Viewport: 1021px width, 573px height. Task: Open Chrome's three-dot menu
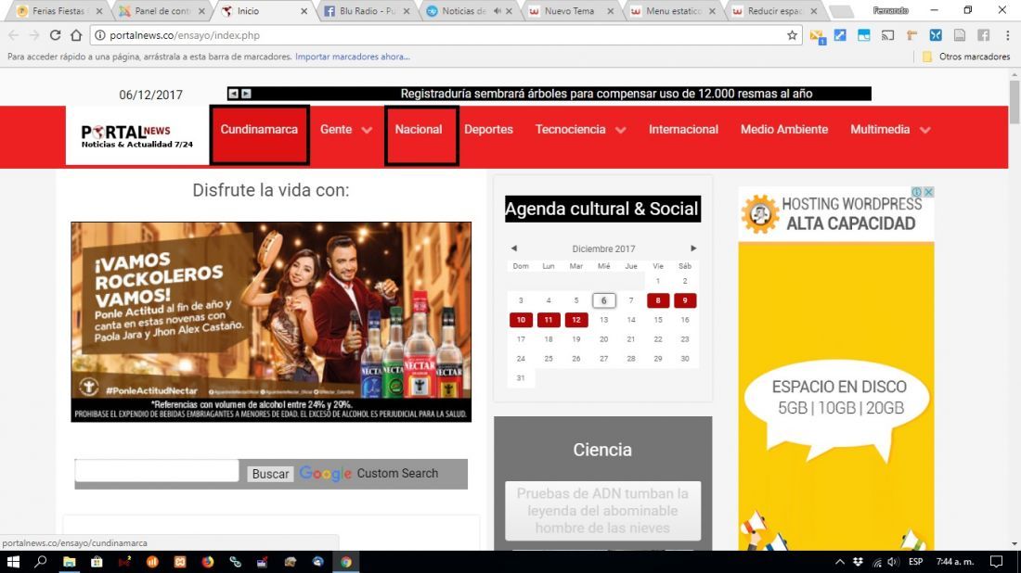click(1007, 35)
